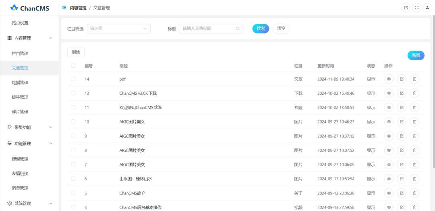
Task: Click date 2024-11-09 18:40:34 cell
Action: click(336, 79)
